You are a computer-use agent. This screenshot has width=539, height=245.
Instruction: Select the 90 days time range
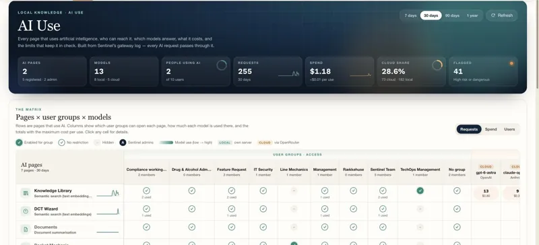[452, 15]
